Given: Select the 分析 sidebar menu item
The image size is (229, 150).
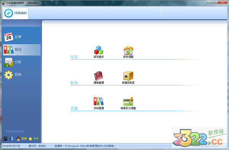Looking at the screenshot, I should 22,62.
